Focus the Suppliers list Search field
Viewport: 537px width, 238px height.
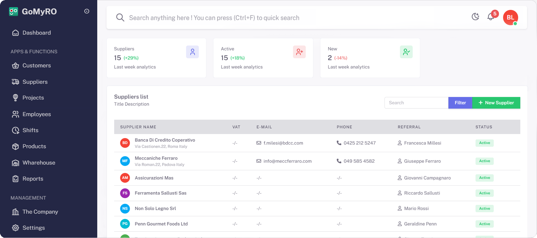(416, 103)
